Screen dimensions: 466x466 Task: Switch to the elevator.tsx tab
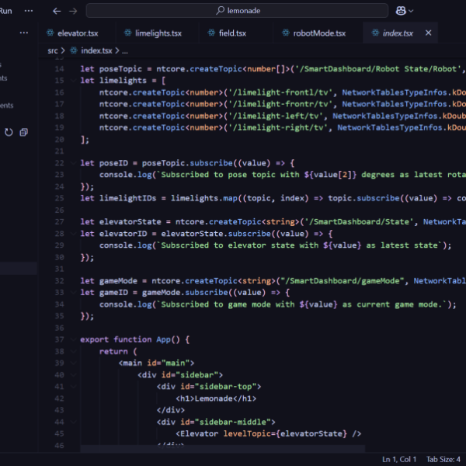point(72,33)
